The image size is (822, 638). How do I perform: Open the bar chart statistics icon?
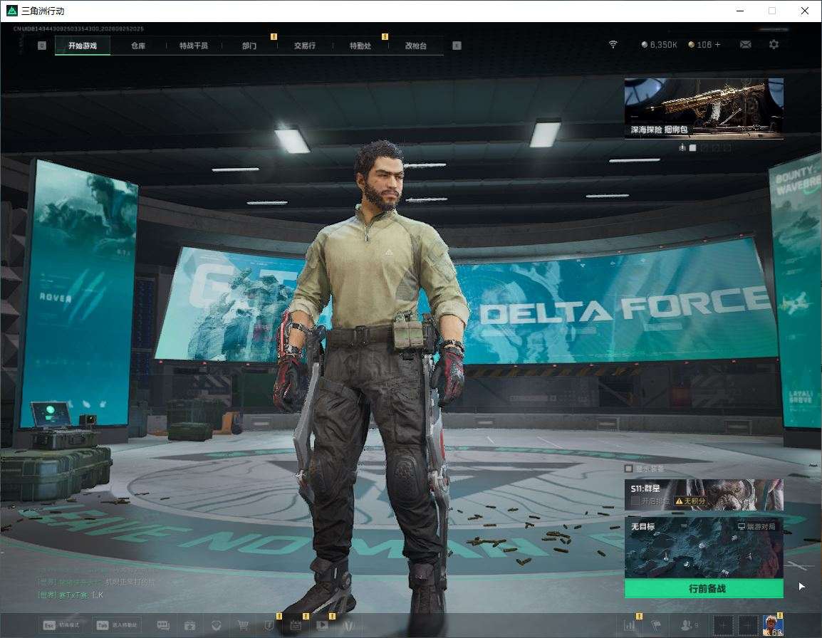click(x=629, y=625)
